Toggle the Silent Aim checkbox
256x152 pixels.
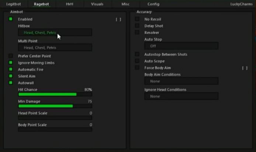pos(11,76)
